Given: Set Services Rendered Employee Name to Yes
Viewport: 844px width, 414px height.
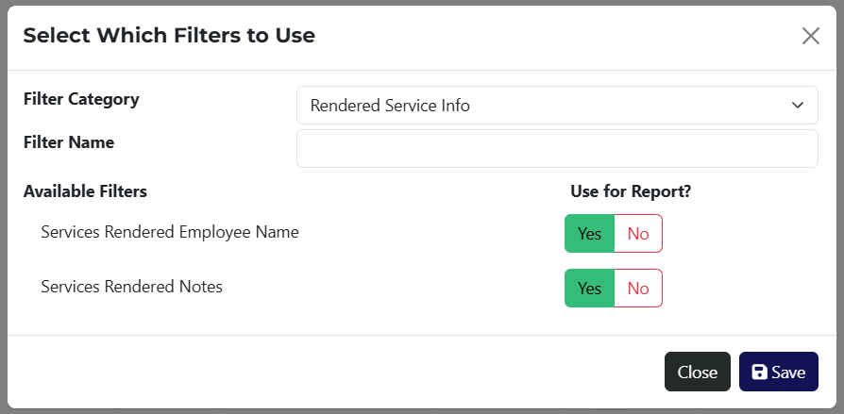Looking at the screenshot, I should pos(589,234).
